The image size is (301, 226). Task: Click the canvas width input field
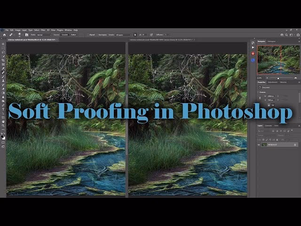click(271, 96)
